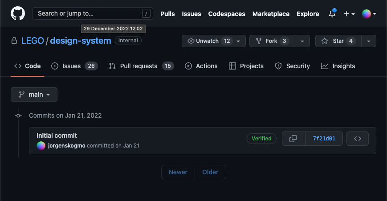Click the Internal visibility badge
The height and width of the screenshot is (201, 387).
[128, 41]
